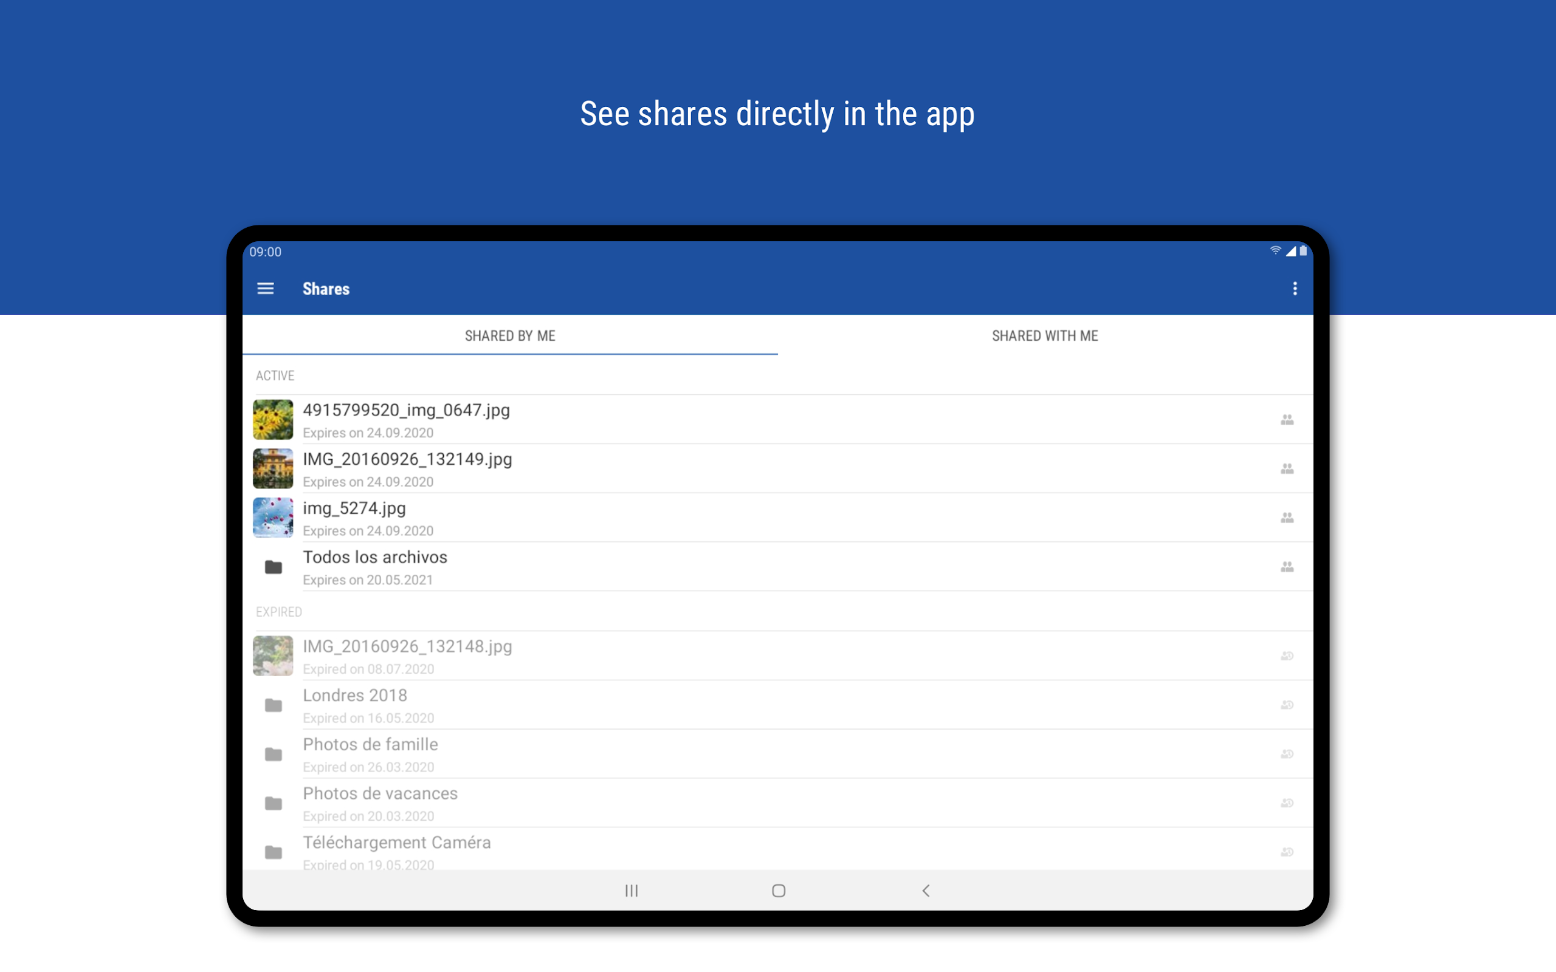Open thumbnail of img_5274.jpg
Screen dimensions: 1556x972
(x=273, y=518)
